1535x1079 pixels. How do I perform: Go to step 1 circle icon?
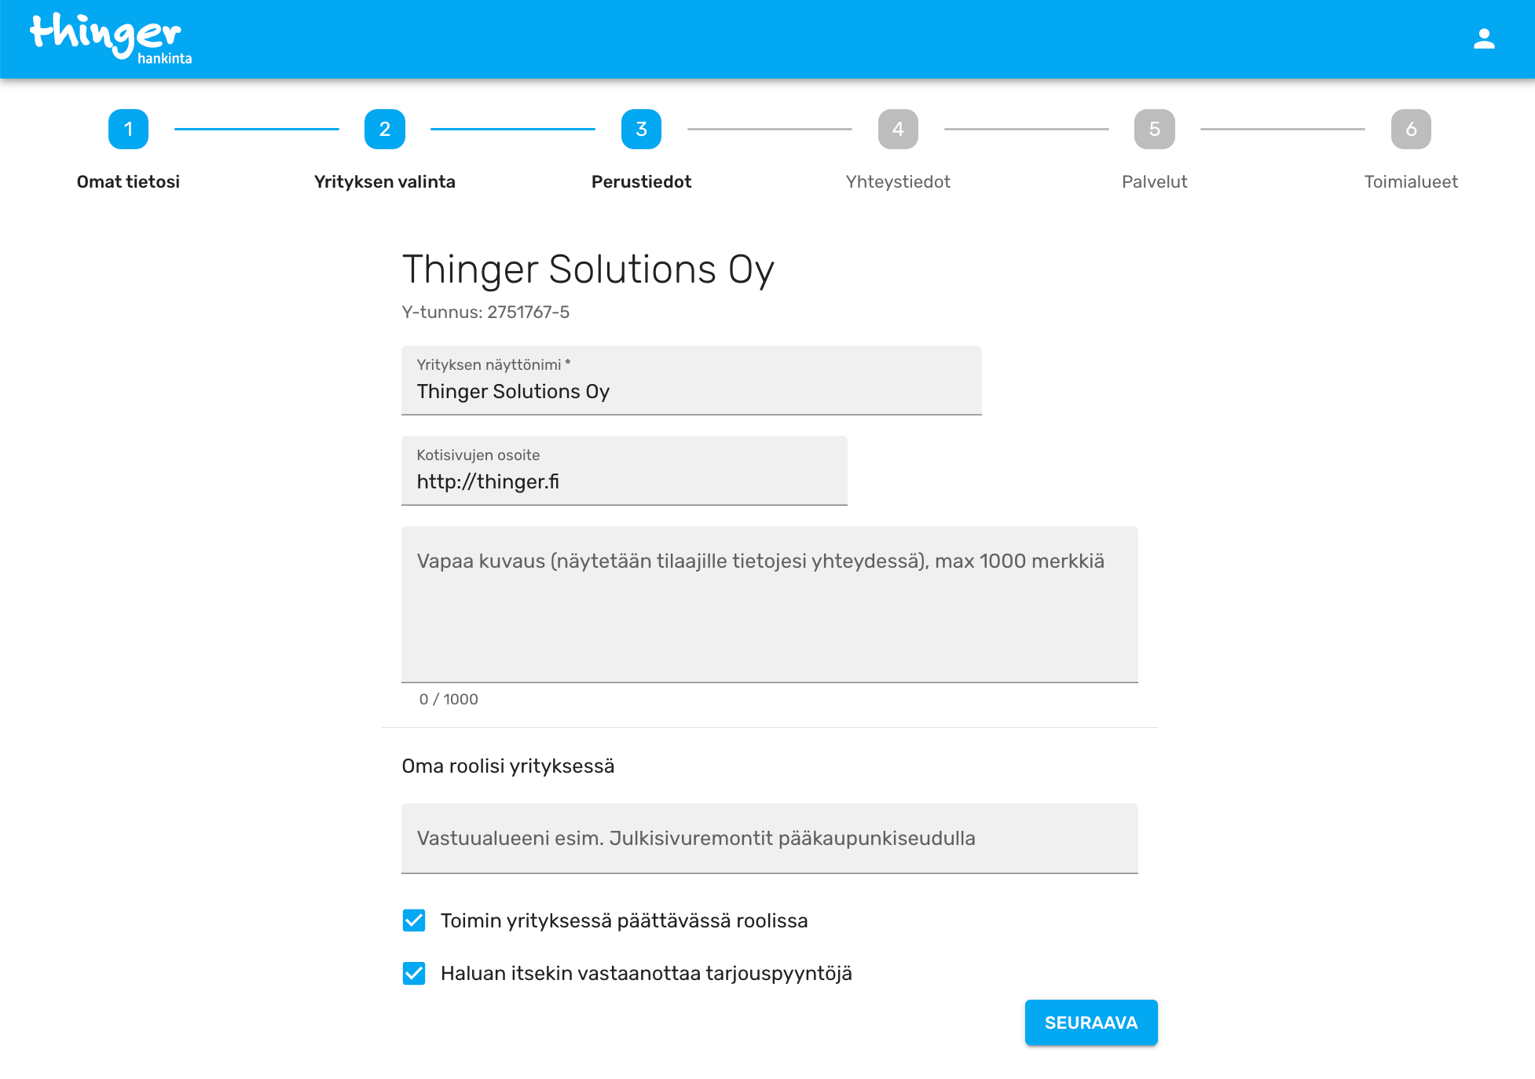click(x=128, y=129)
